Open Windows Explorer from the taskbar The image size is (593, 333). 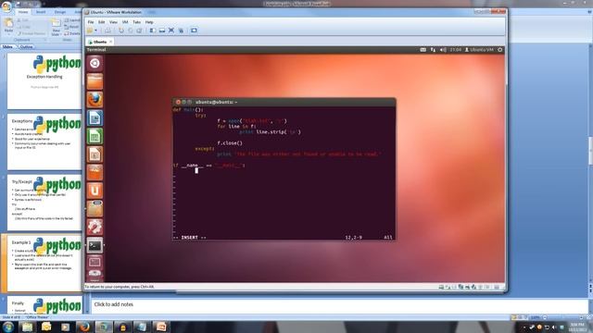pos(27,327)
